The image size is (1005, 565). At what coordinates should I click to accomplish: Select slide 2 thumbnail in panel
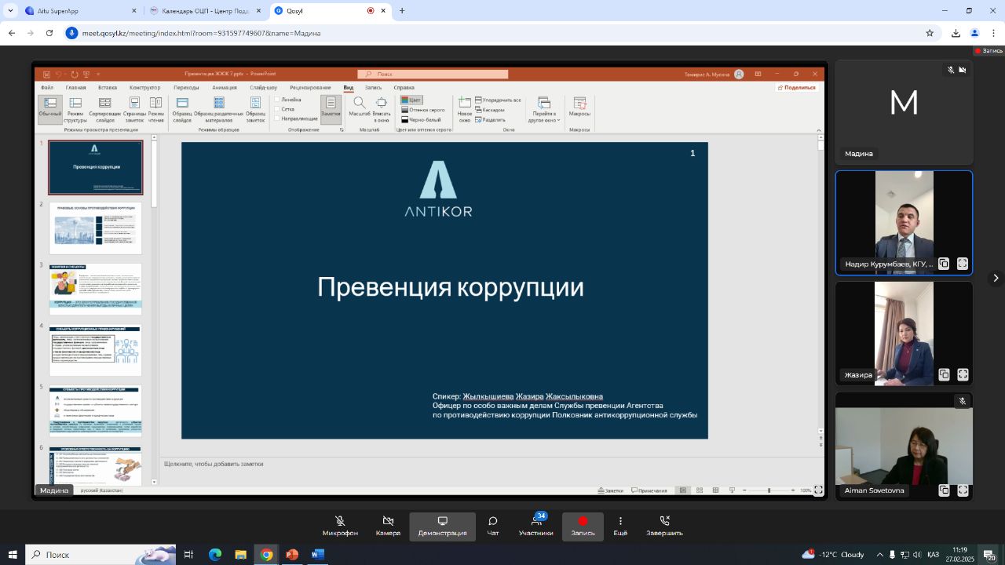[x=96, y=228]
